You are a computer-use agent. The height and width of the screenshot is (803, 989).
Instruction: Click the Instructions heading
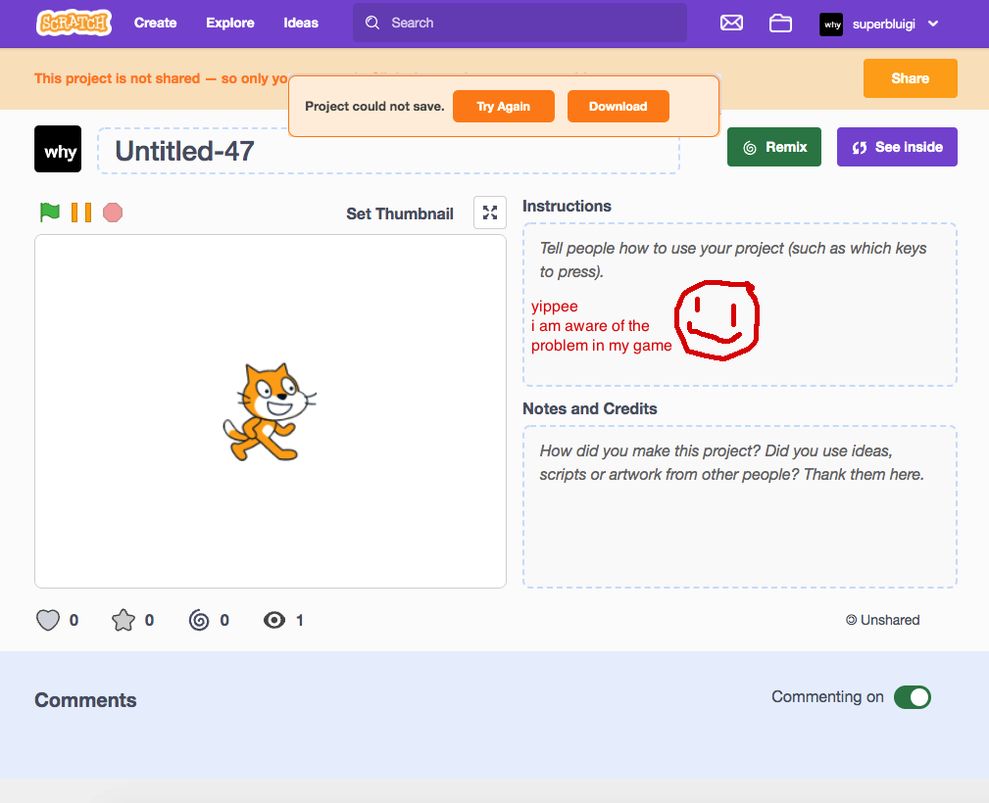(x=568, y=206)
